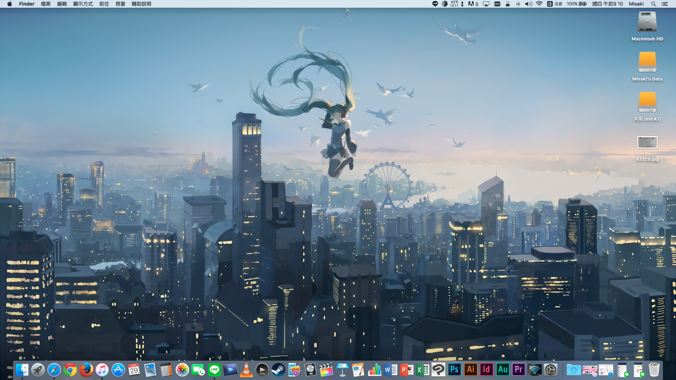Open the LINE app in dock
The width and height of the screenshot is (676, 380).
point(214,370)
